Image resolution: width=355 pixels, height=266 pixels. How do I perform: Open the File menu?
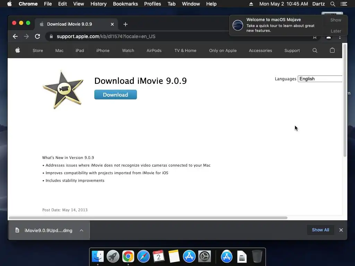tap(48, 4)
